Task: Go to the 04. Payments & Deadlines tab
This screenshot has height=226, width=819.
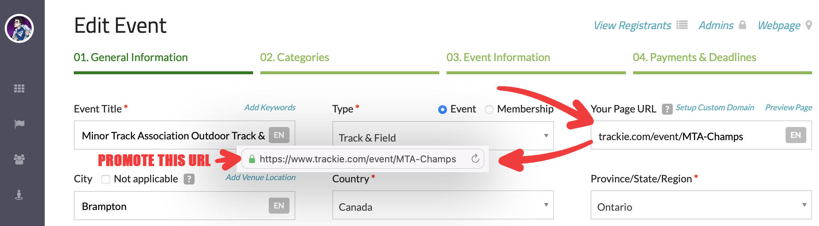Action: click(x=694, y=58)
